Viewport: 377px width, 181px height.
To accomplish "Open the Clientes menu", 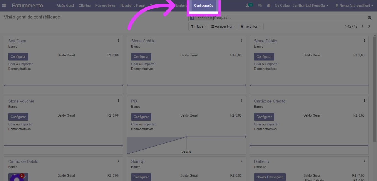I will pos(84,6).
